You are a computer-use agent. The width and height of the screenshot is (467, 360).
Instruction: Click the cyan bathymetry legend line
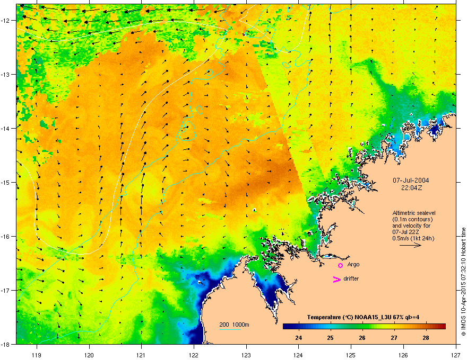[x=230, y=329]
